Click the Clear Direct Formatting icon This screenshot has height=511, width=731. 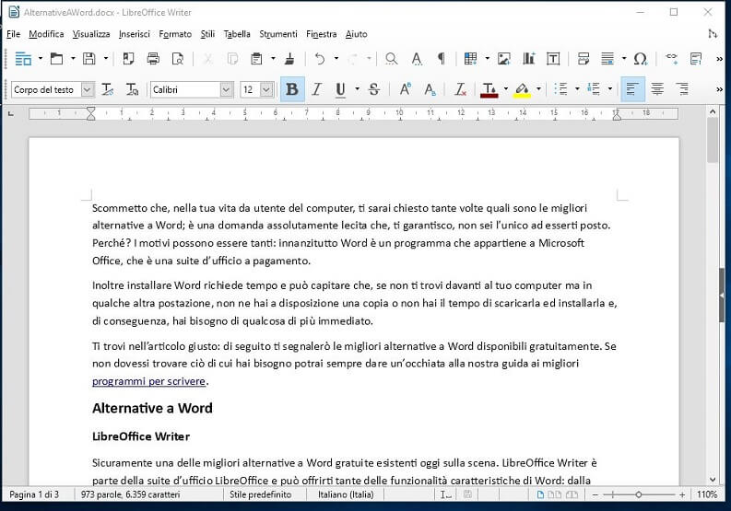[460, 89]
